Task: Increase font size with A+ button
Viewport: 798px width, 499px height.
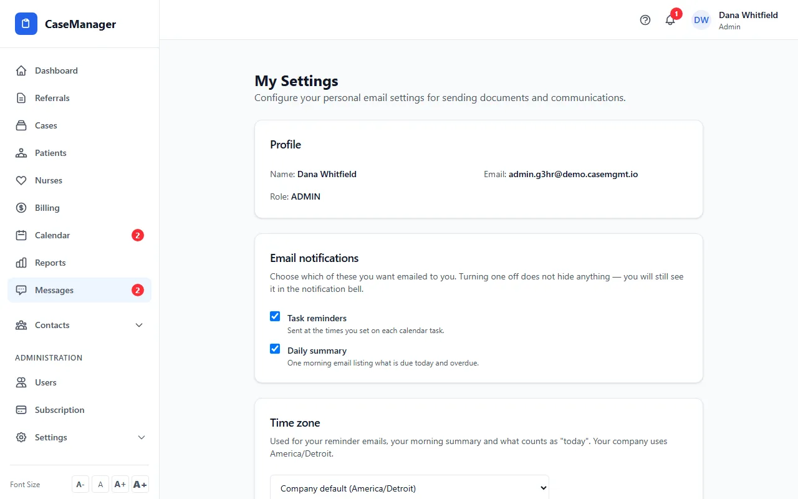Action: pos(120,484)
